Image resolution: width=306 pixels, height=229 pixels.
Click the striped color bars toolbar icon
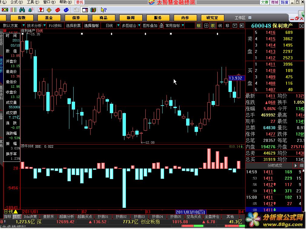point(13,10)
